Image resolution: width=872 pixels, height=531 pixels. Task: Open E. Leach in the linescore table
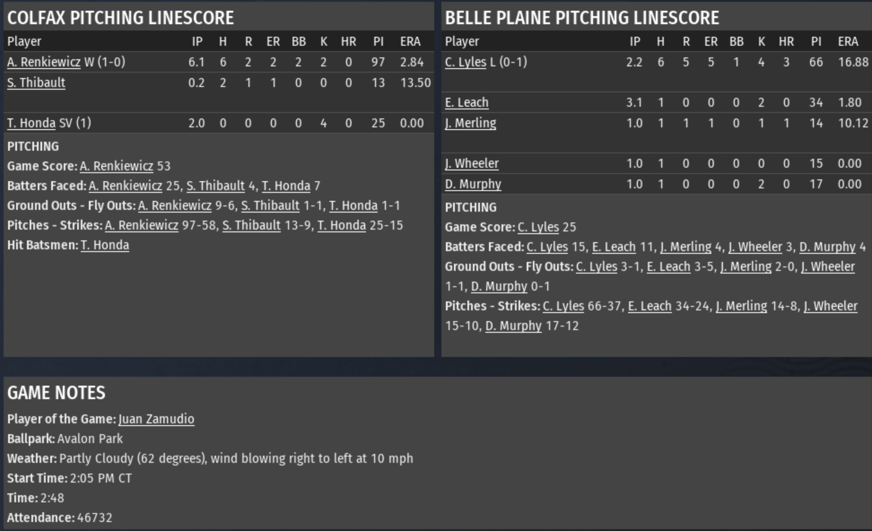467,102
